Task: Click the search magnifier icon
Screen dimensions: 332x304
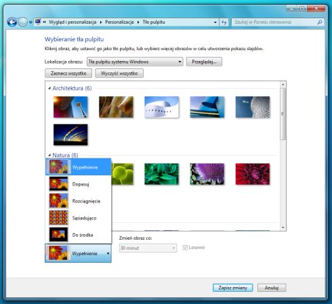Action: 320,22
